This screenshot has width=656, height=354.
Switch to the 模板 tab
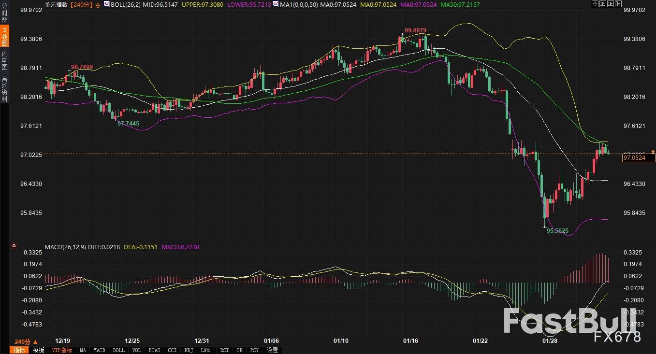pos(39,350)
